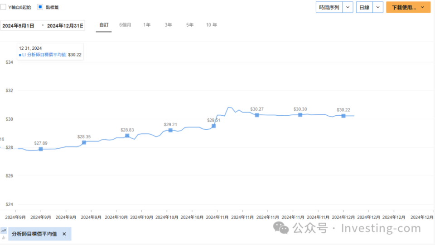
Task: Select the 10 年 range tab
Action: click(x=212, y=25)
